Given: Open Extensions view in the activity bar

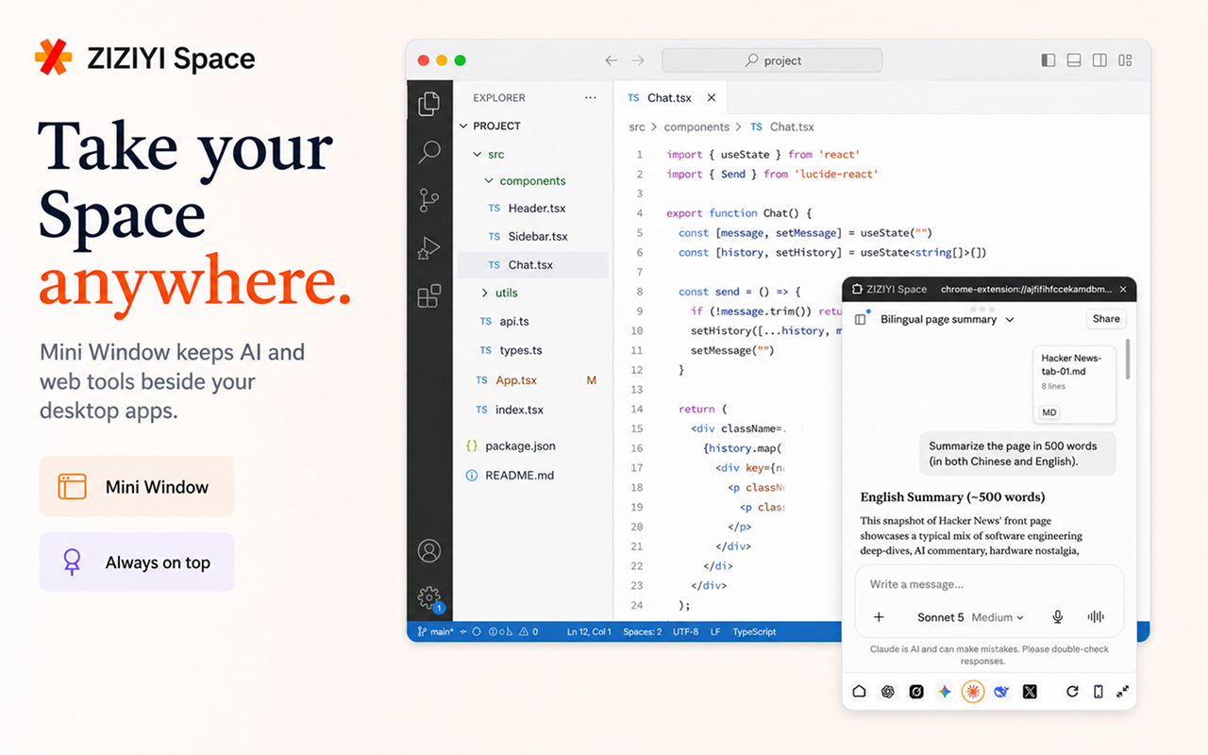Looking at the screenshot, I should [x=429, y=296].
